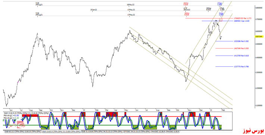Click the 1413709 Ret 0.618 label

241,56
